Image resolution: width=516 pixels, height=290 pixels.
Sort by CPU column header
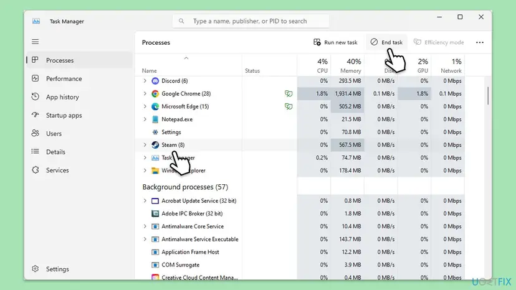click(x=314, y=66)
